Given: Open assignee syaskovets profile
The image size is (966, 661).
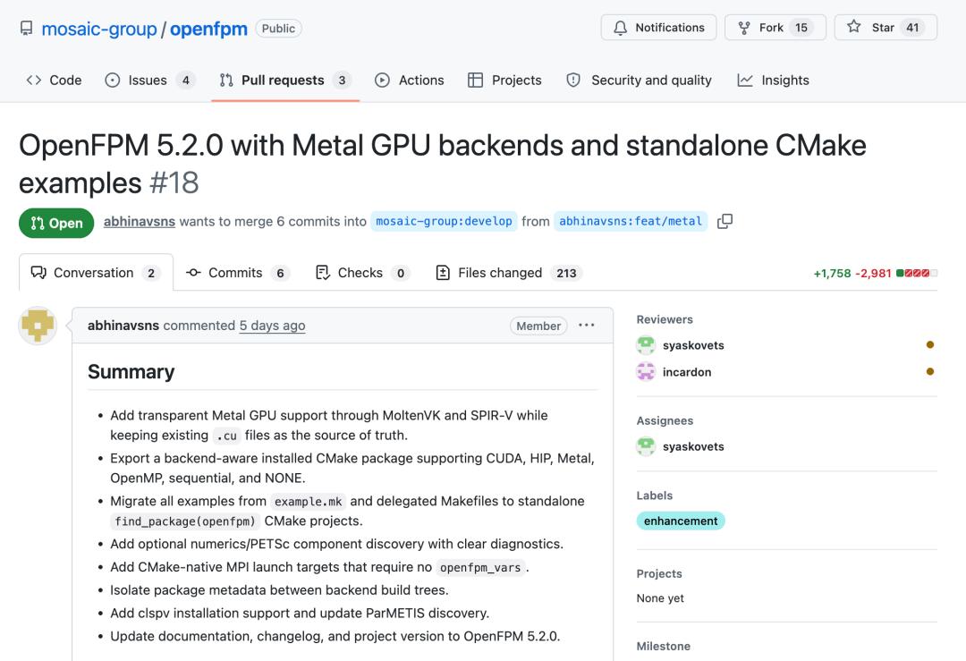Looking at the screenshot, I should [x=693, y=446].
